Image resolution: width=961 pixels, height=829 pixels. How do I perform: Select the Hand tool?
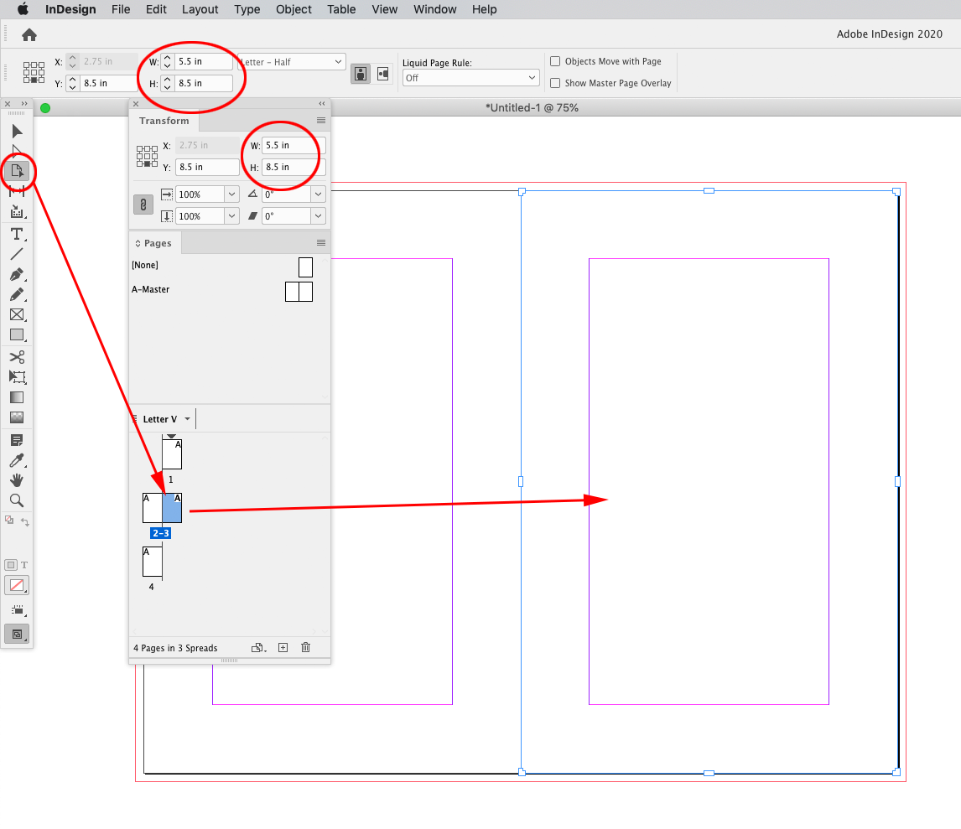(x=17, y=480)
